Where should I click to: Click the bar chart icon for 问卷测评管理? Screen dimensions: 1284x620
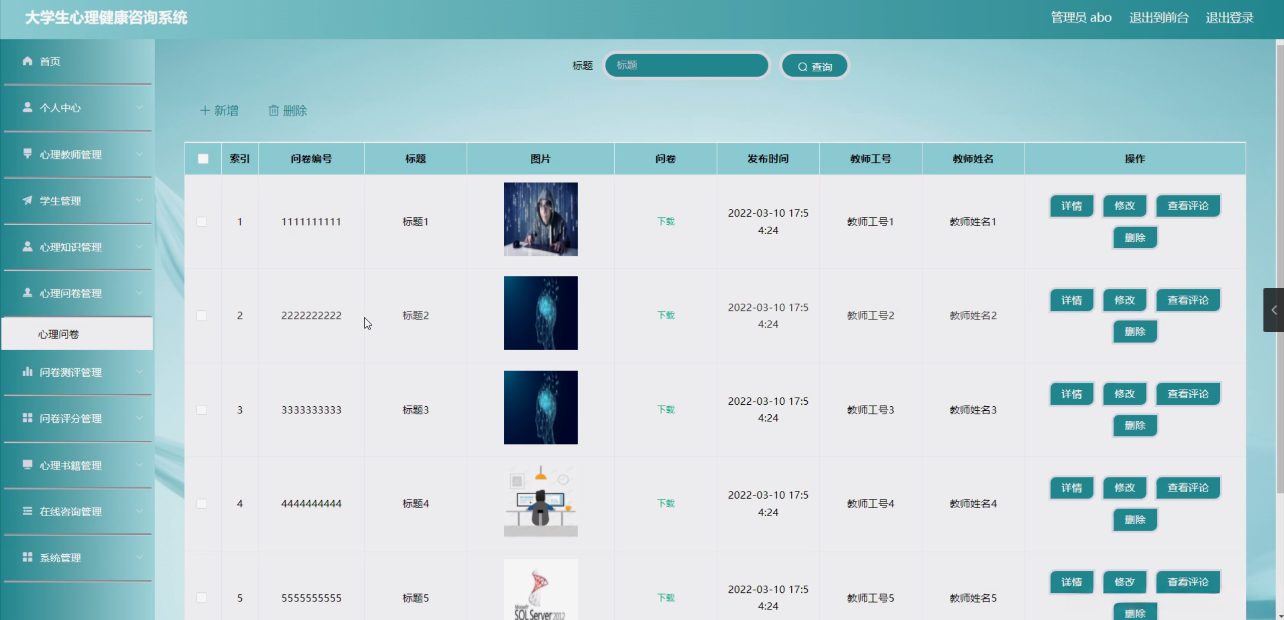coord(28,372)
